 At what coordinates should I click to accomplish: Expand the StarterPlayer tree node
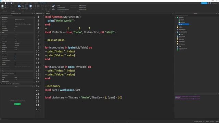pos(176,41)
